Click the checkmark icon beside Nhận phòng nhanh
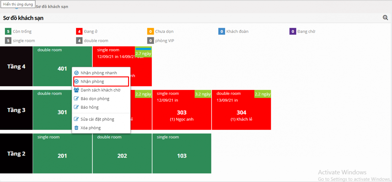 [76, 73]
